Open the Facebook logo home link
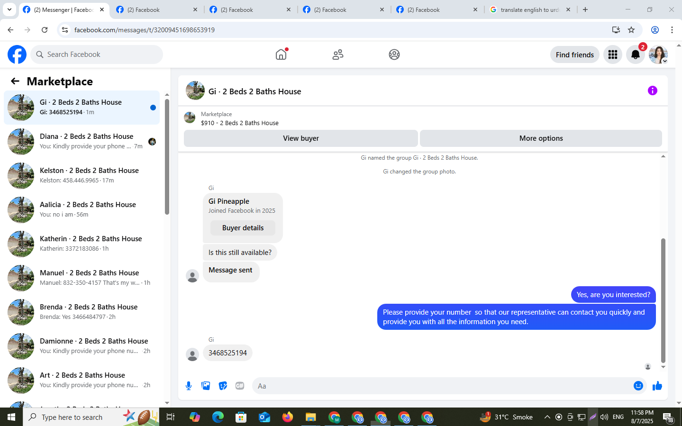This screenshot has height=426, width=682. [x=17, y=54]
